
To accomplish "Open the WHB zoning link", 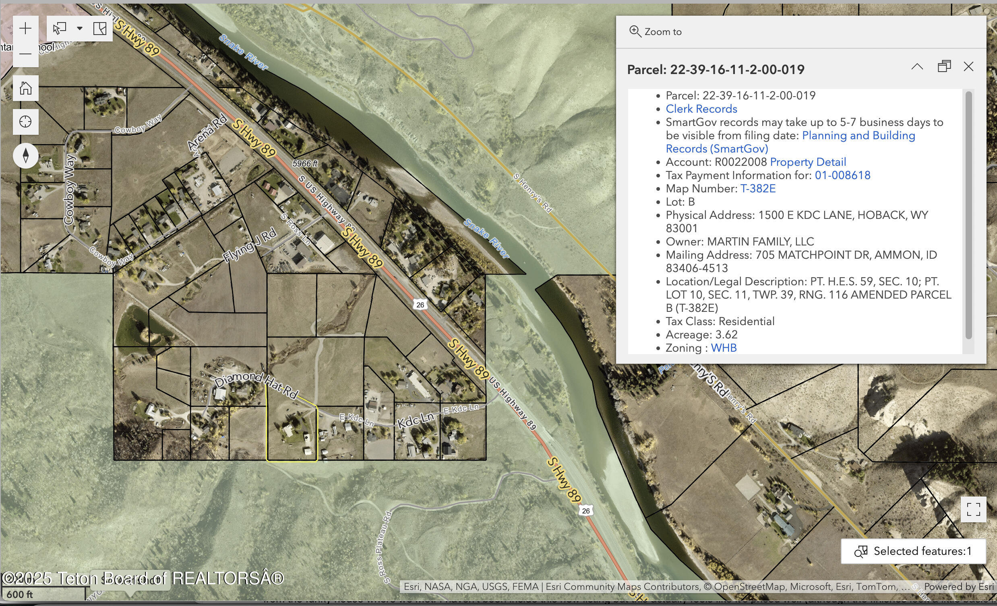I will [724, 348].
